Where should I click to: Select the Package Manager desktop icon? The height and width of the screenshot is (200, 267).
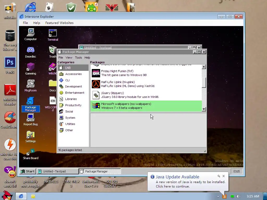pos(31,104)
